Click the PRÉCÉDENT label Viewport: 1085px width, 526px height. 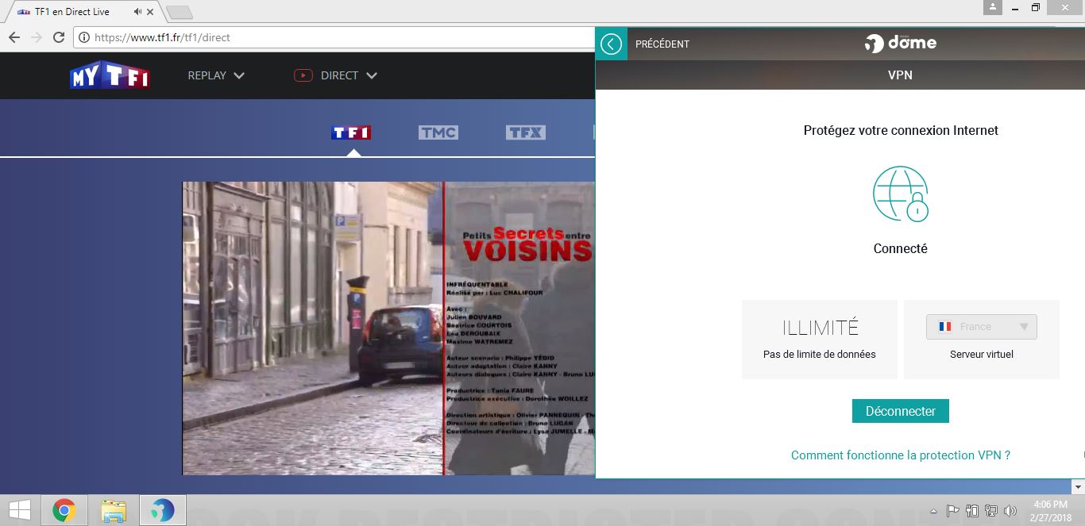[x=662, y=44]
